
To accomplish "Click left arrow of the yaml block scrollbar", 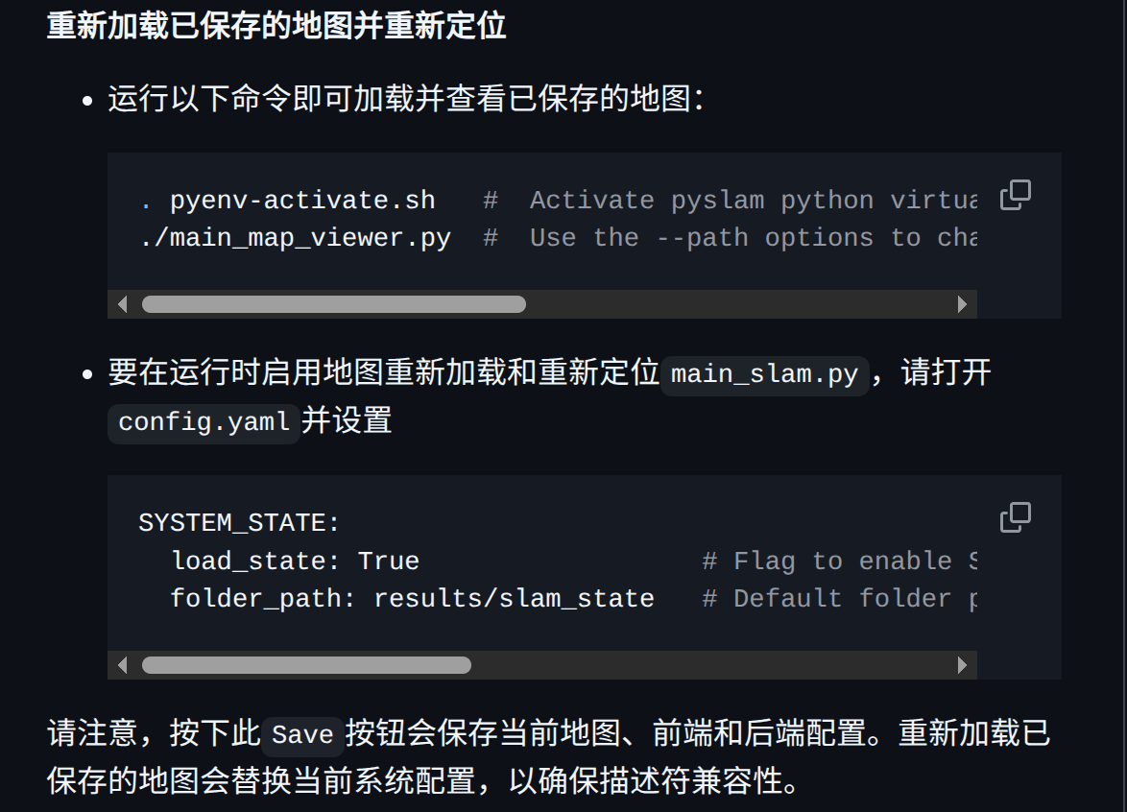I will 122,665.
